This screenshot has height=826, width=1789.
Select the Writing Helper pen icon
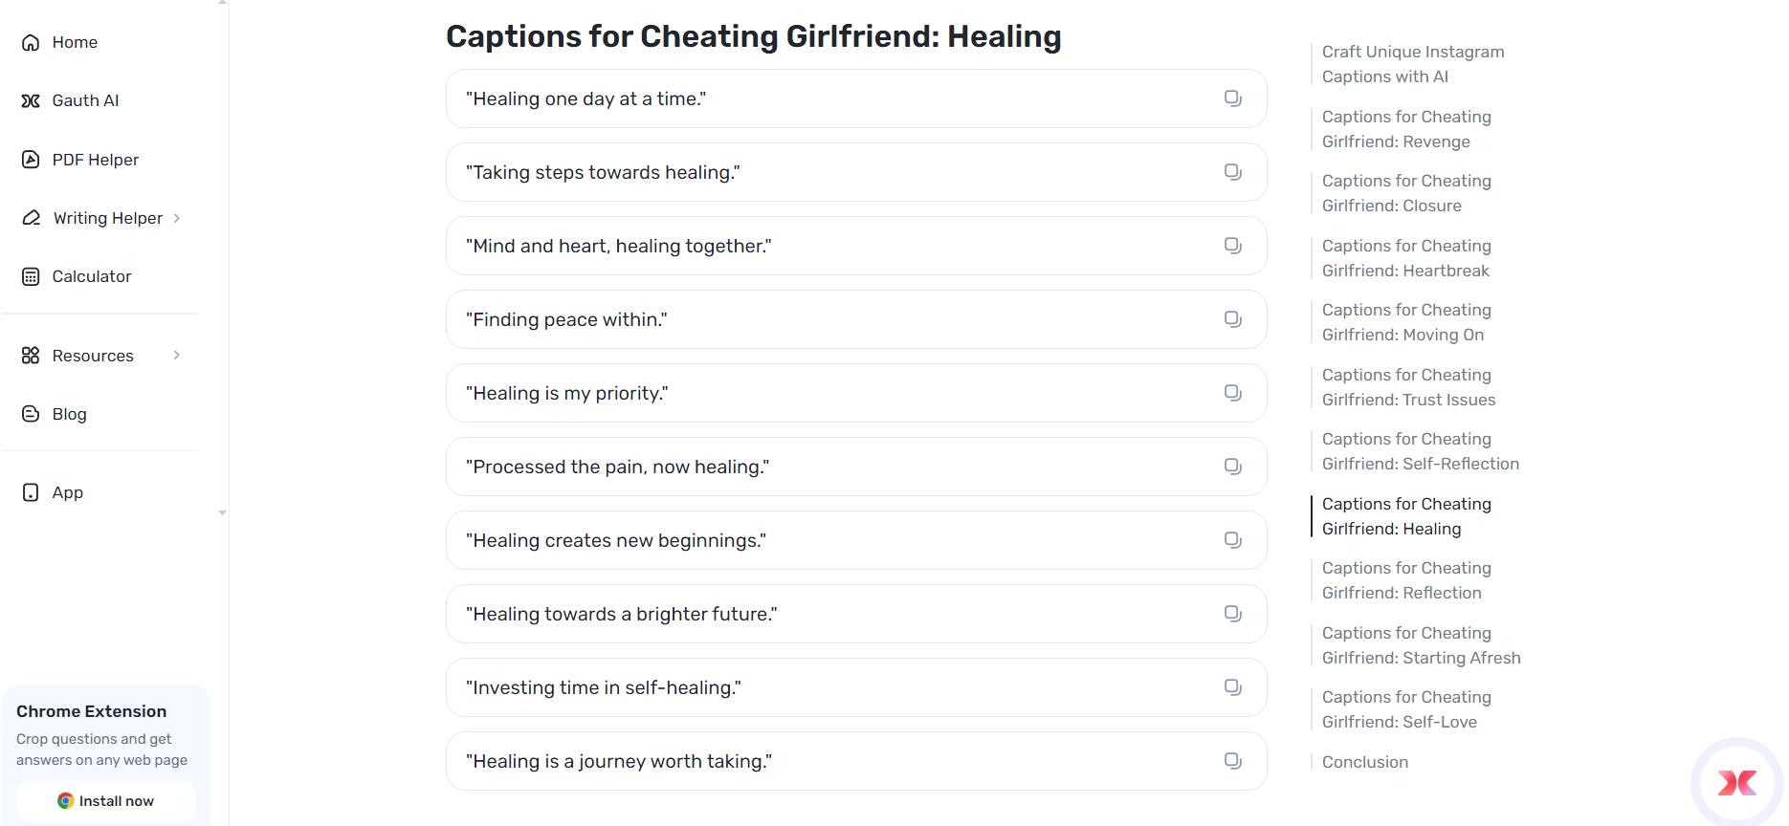point(30,217)
